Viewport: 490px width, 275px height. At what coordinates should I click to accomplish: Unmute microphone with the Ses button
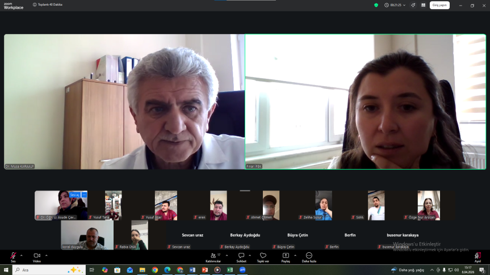12,257
